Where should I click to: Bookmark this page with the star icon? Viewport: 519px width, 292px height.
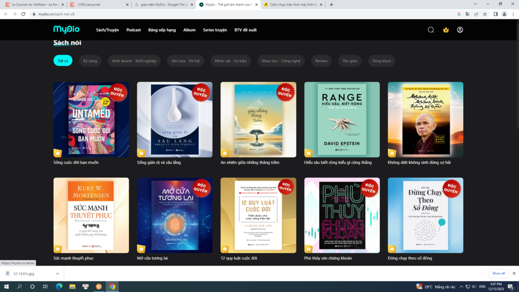pos(485,14)
